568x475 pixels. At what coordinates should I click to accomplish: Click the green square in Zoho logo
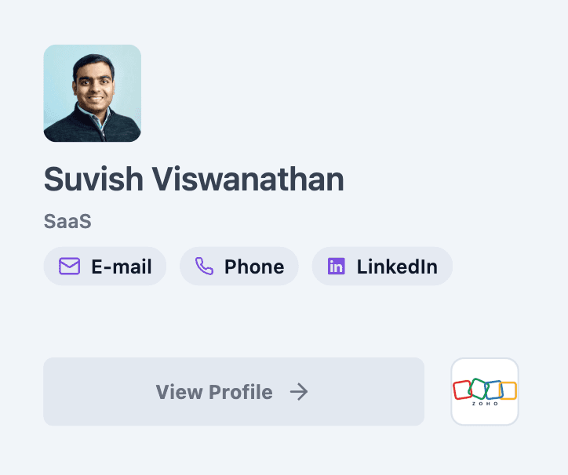(x=478, y=388)
